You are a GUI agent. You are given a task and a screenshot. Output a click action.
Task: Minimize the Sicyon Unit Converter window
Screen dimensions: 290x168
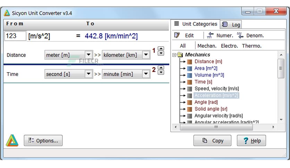[x=248, y=11]
